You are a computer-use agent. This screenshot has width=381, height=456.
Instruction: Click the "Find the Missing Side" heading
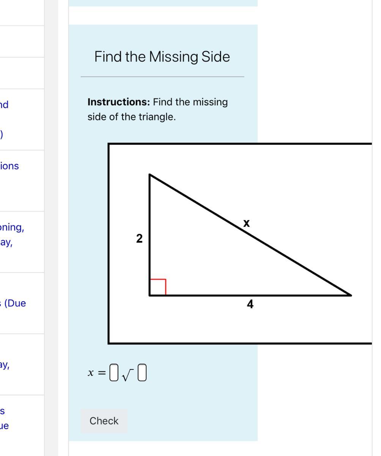pos(162,57)
